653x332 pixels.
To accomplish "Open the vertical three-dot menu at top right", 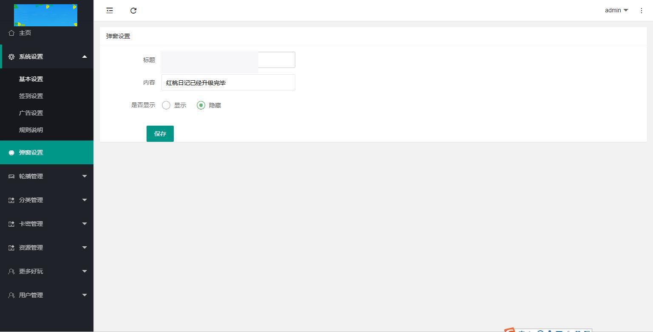I will pyautogui.click(x=642, y=10).
